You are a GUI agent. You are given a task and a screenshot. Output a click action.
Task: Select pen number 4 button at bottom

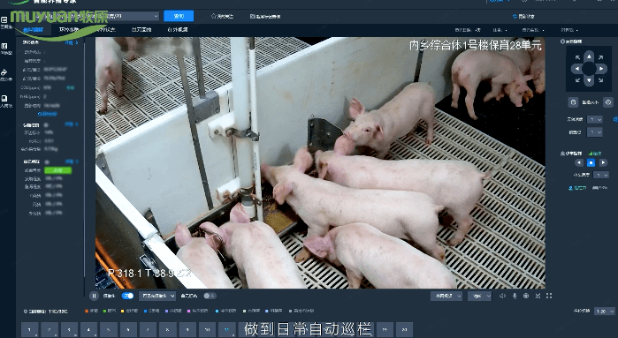[x=88, y=330]
